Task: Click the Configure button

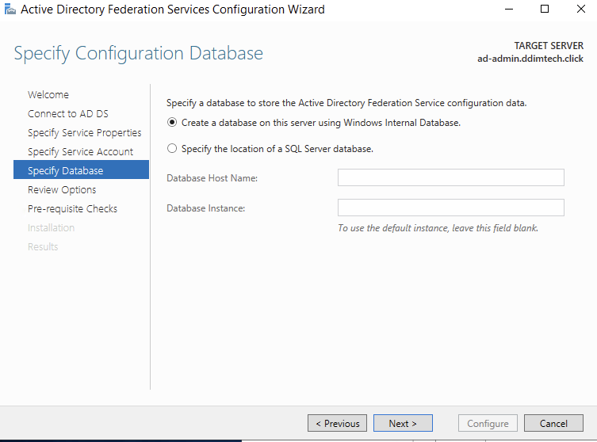Action: tap(488, 423)
